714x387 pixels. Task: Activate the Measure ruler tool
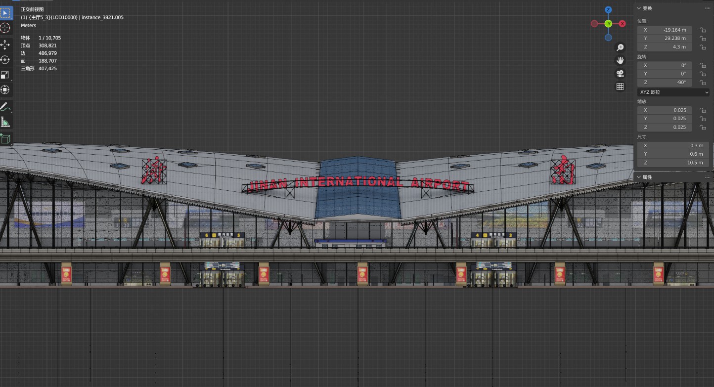point(5,122)
